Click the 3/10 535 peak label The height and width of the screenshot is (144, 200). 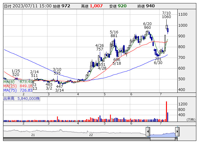(x=57, y=71)
